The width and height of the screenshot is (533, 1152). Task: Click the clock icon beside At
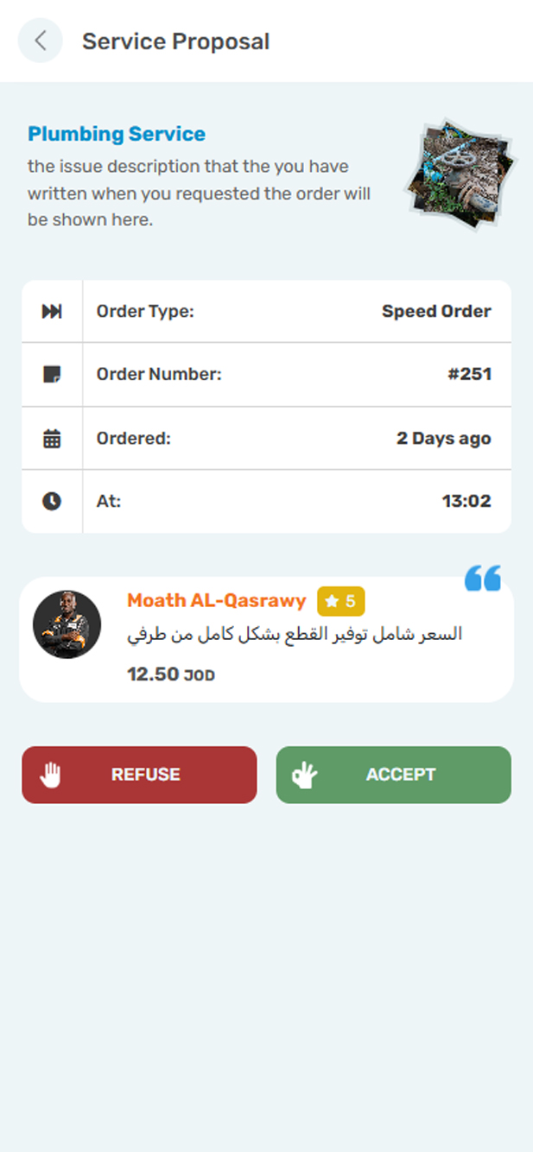51,501
